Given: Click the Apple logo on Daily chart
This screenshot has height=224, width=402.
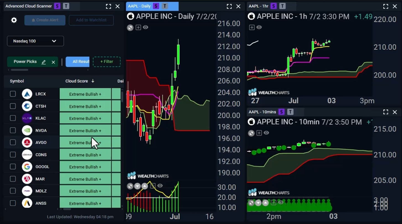Looking at the screenshot, I should tap(130, 16).
